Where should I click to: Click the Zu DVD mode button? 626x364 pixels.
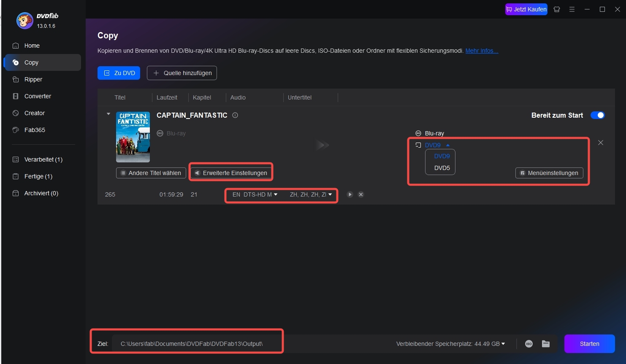pos(119,73)
